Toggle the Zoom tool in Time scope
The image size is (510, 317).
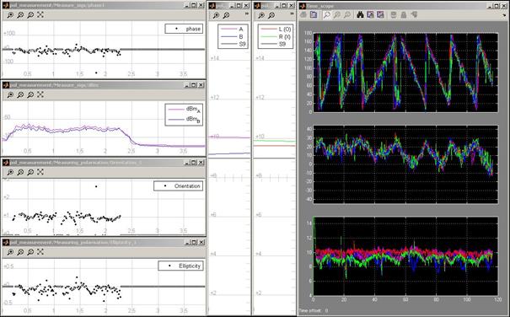tap(327, 15)
